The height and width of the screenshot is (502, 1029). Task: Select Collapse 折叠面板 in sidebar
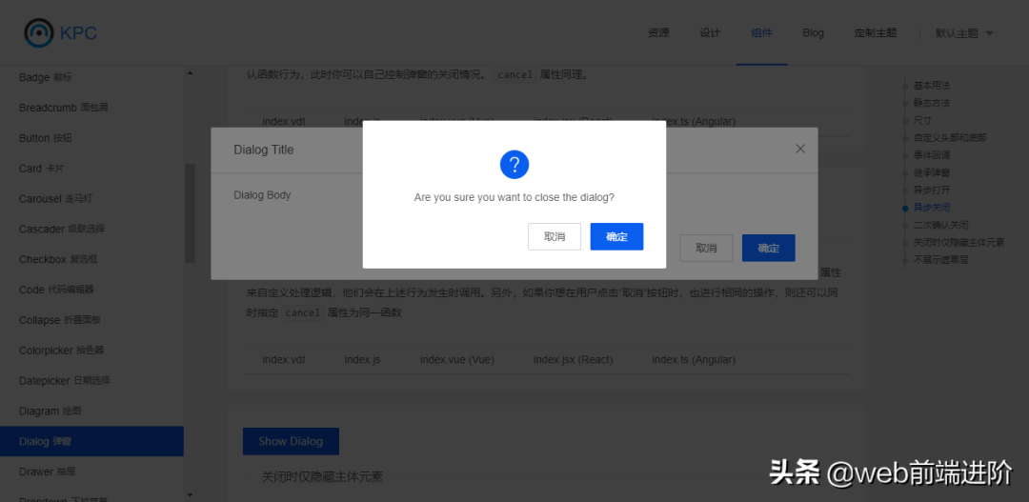pos(91,320)
